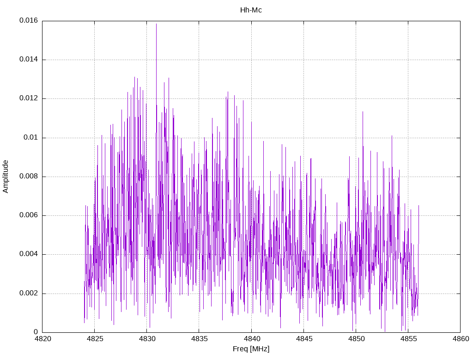Click the y-axis tick label 0.01
Image resolution: width=473 pixels, height=355 pixels.
tap(31, 137)
